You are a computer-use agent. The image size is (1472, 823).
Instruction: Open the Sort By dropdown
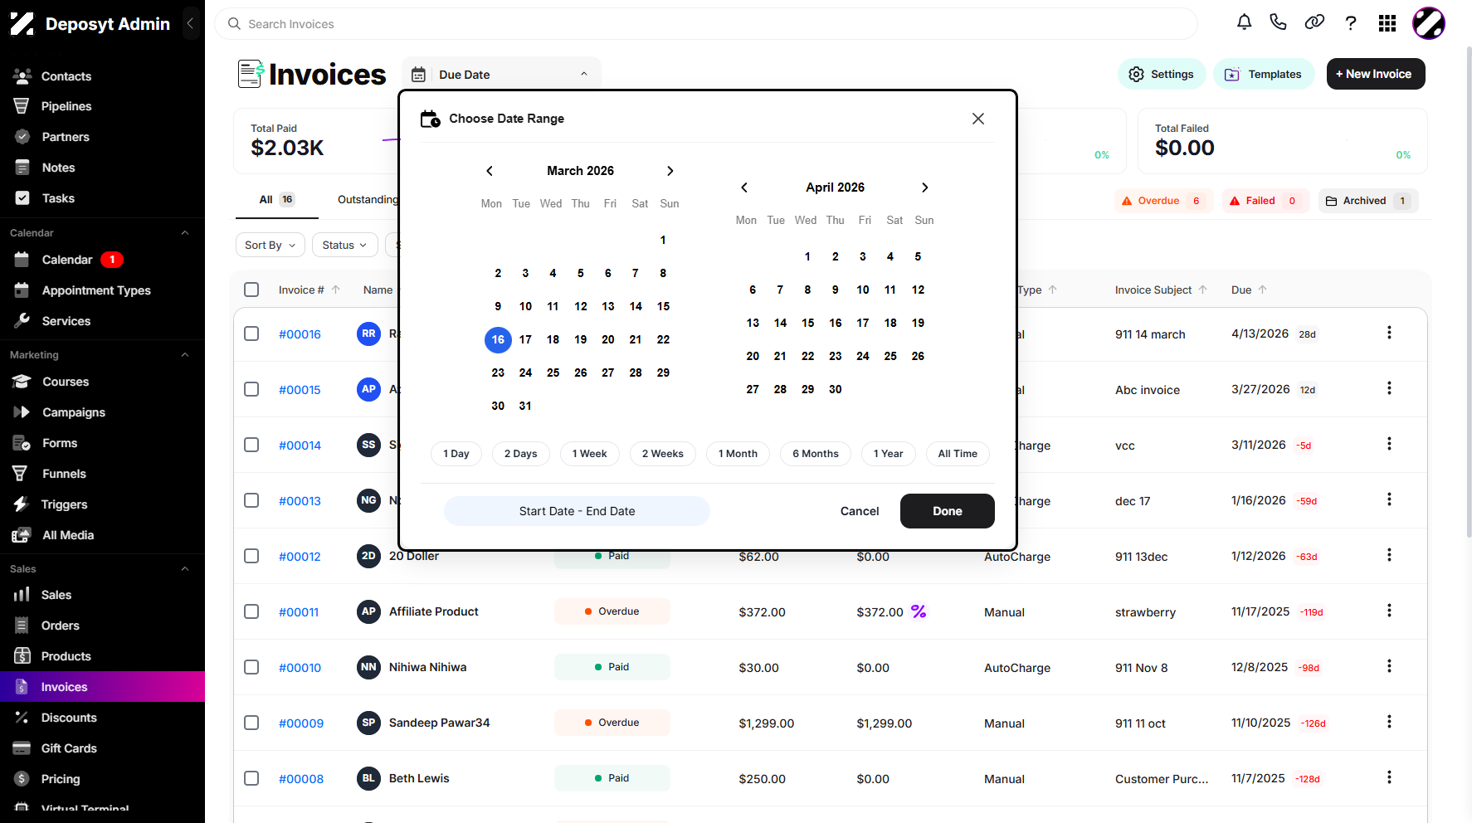click(271, 245)
